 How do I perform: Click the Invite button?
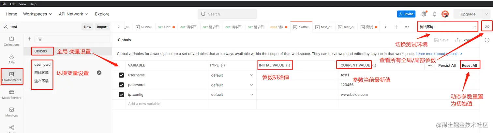tap(406, 14)
